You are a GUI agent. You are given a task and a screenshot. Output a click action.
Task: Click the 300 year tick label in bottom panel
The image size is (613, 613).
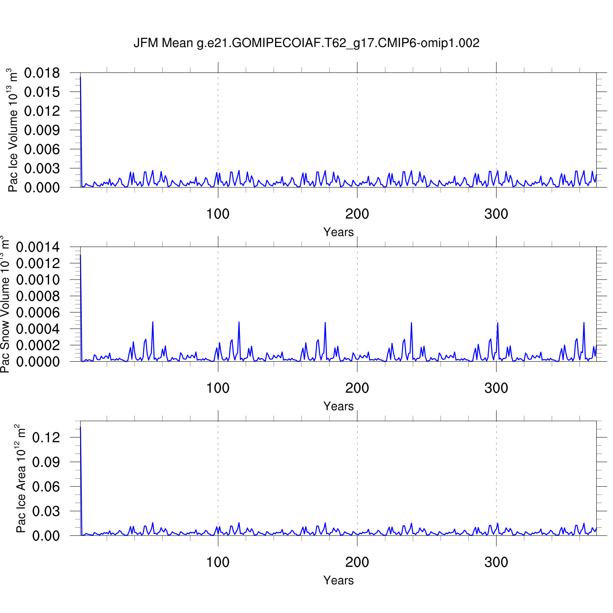pyautogui.click(x=496, y=562)
